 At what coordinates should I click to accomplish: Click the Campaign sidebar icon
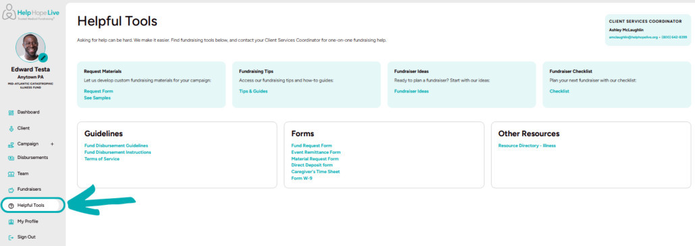[11, 144]
